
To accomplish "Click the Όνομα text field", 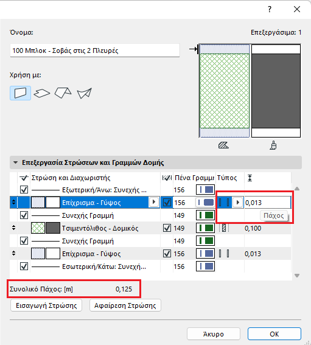I will [x=95, y=51].
